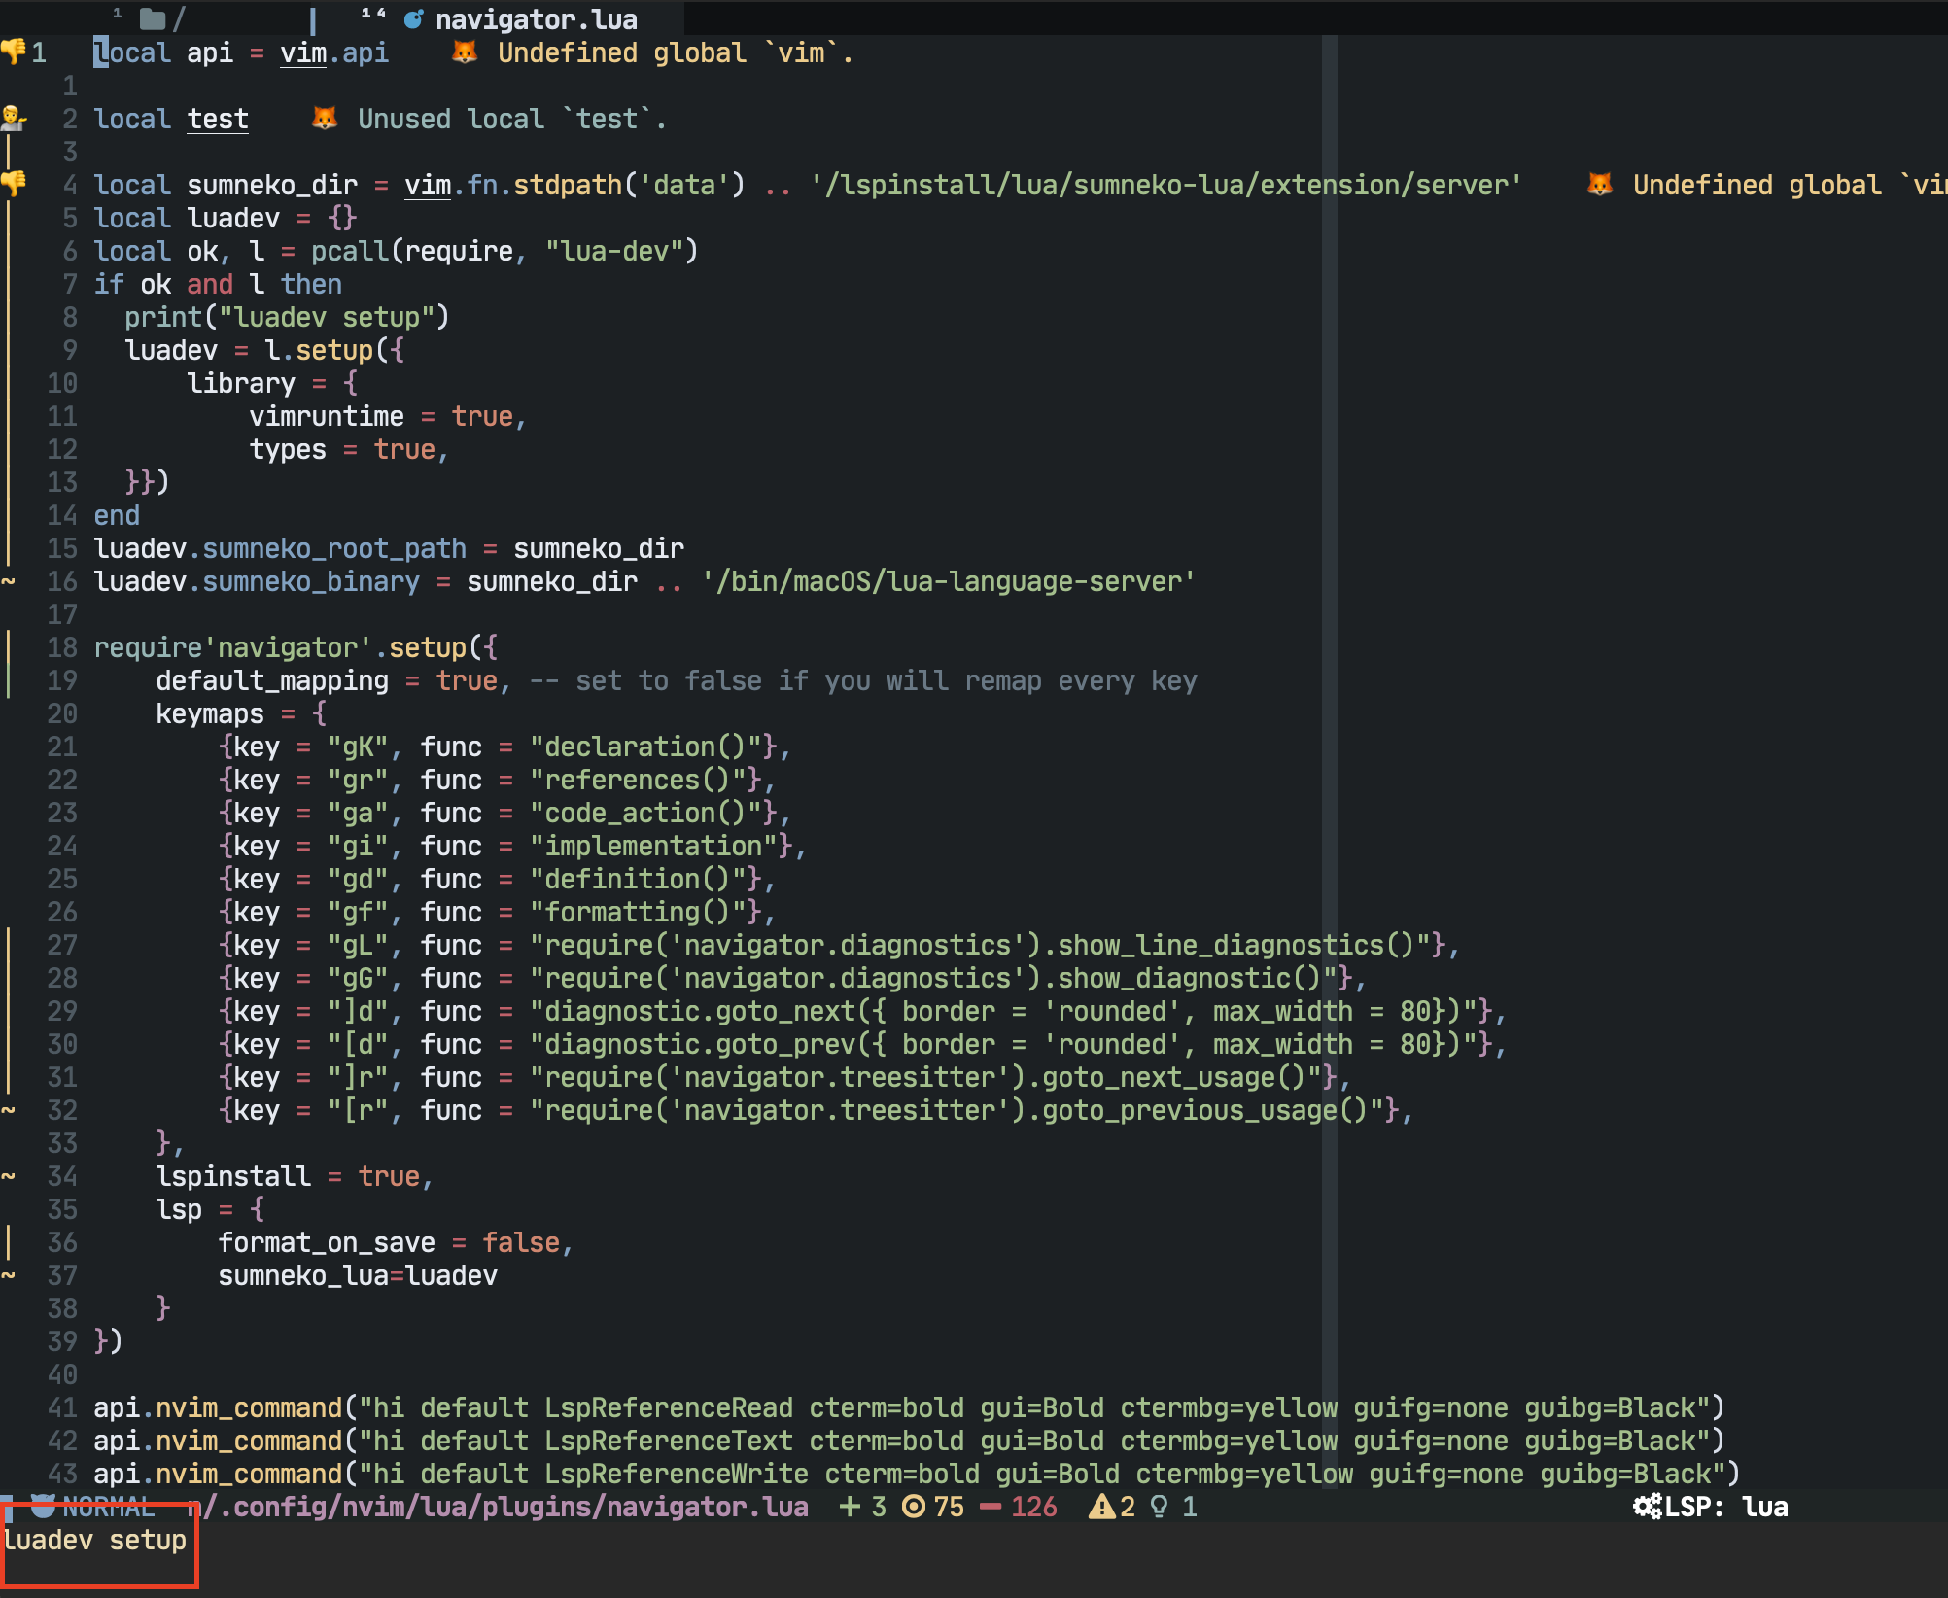Click the "declaration()" string on line 21
1948x1598 pixels.
coord(645,747)
